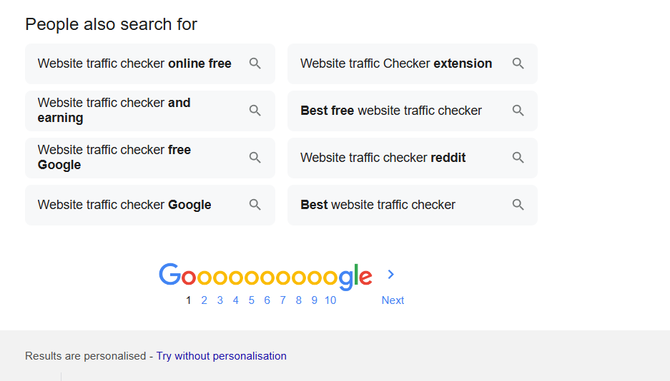
Task: Go to results page 3
Action: [220, 300]
